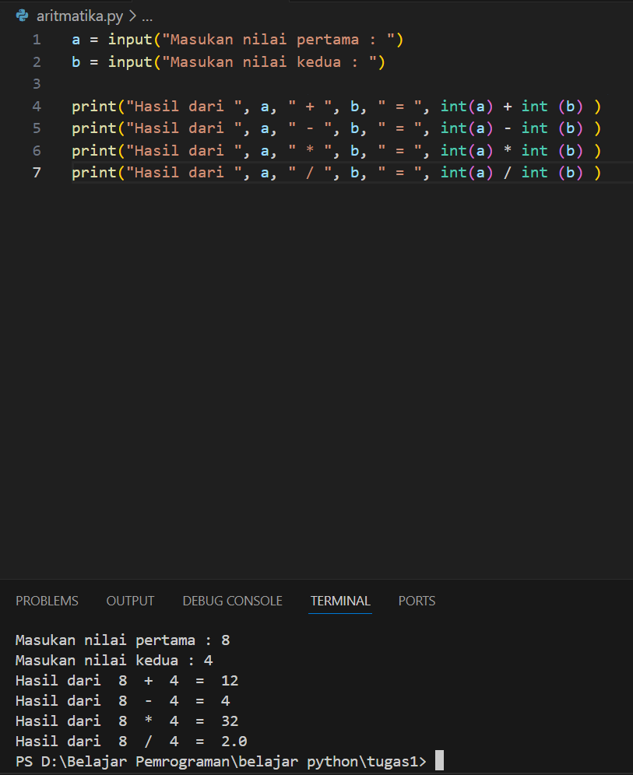Click the empty line 3 in the editor
The image size is (633, 775).
[78, 83]
